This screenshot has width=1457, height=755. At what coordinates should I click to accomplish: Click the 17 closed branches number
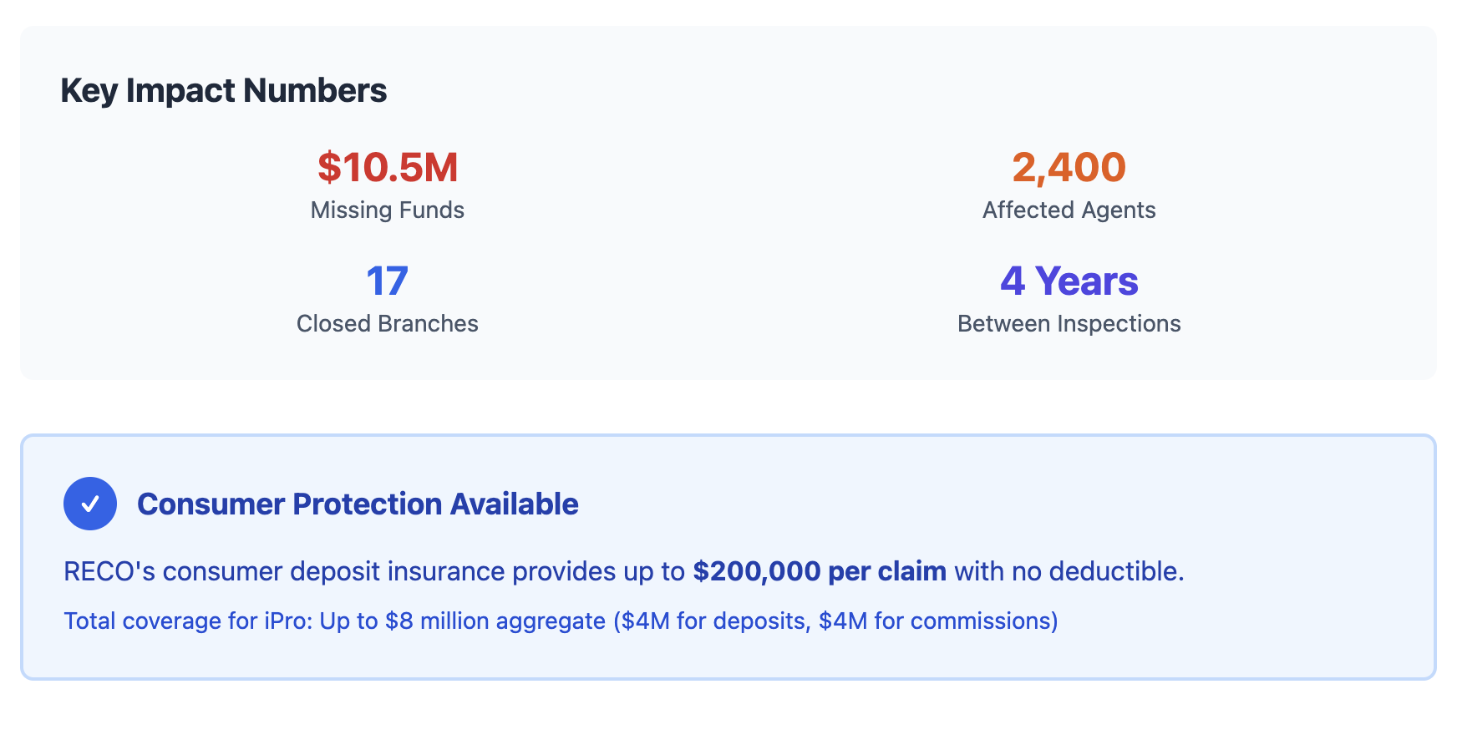[387, 281]
